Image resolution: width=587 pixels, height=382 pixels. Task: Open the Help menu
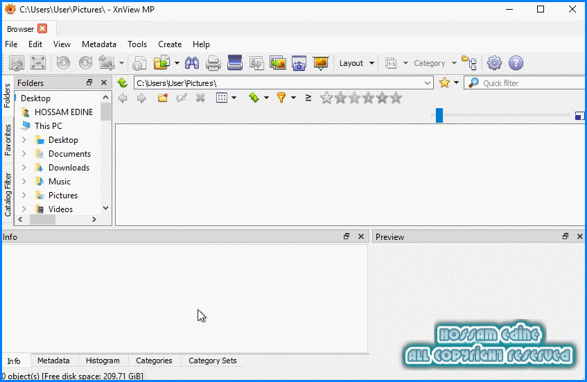pos(201,44)
